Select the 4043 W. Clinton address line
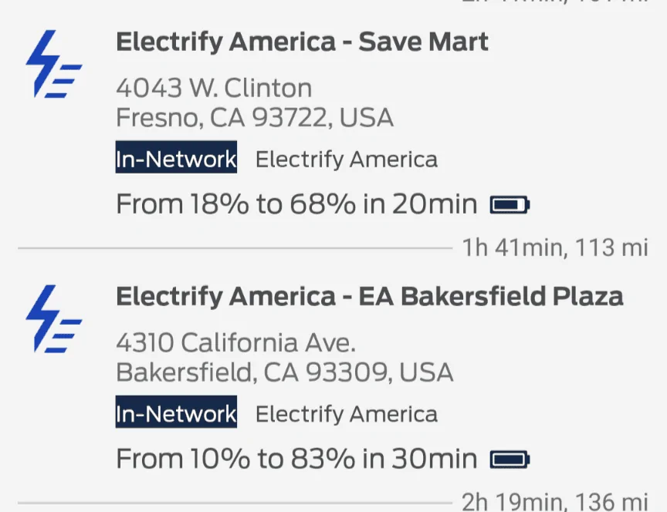This screenshot has height=512, width=667. [214, 88]
